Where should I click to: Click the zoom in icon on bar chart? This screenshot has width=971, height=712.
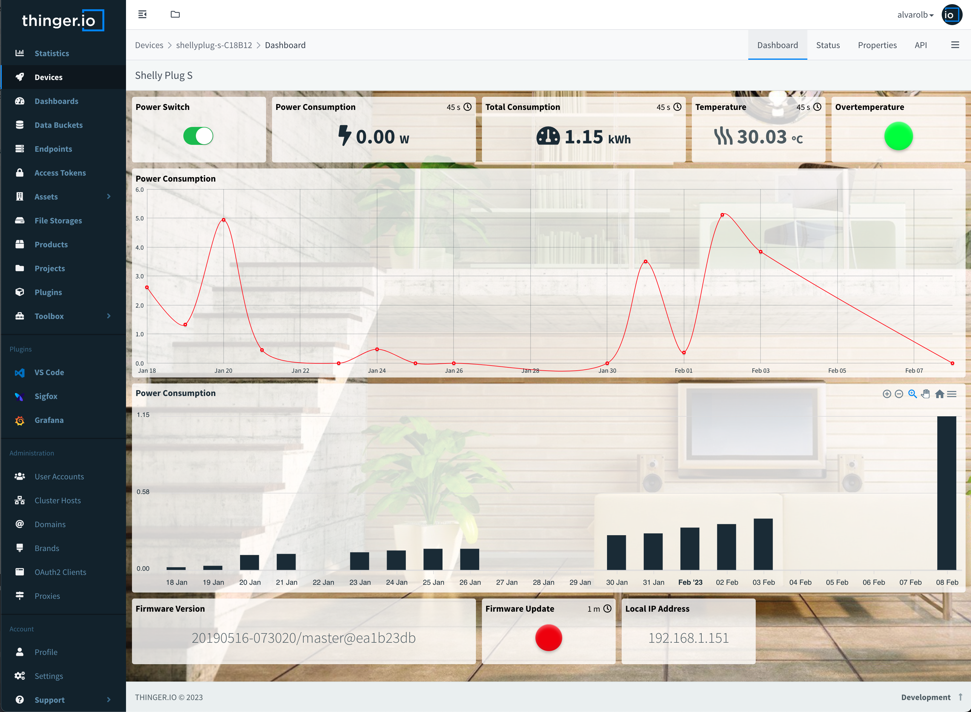point(887,394)
